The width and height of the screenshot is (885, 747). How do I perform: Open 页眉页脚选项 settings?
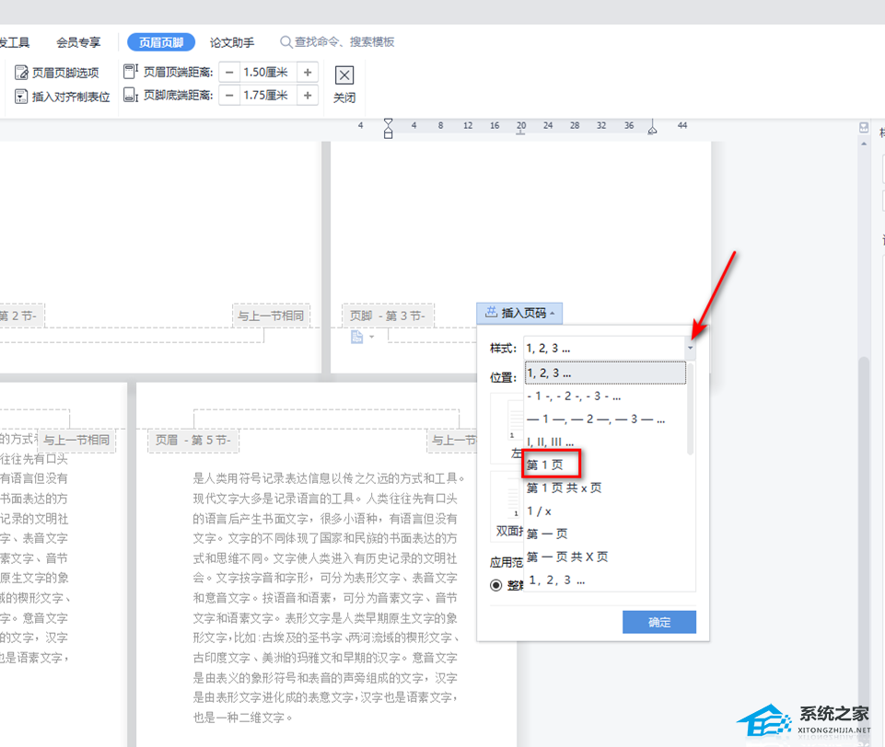pyautogui.click(x=57, y=73)
